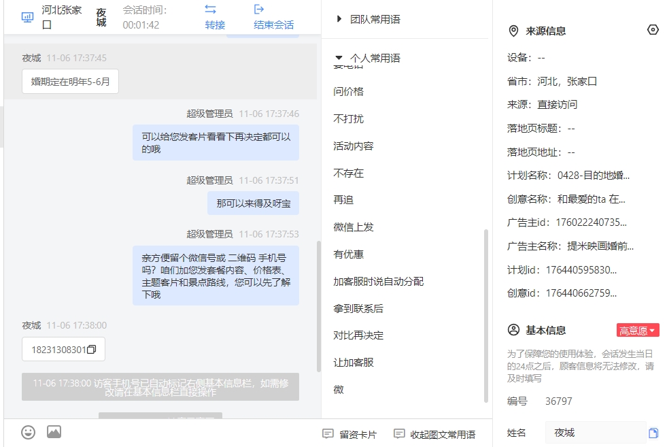Click the 来源 value 直接访问
This screenshot has width=667, height=447.
[x=558, y=105]
